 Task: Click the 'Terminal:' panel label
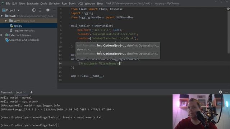7,92
